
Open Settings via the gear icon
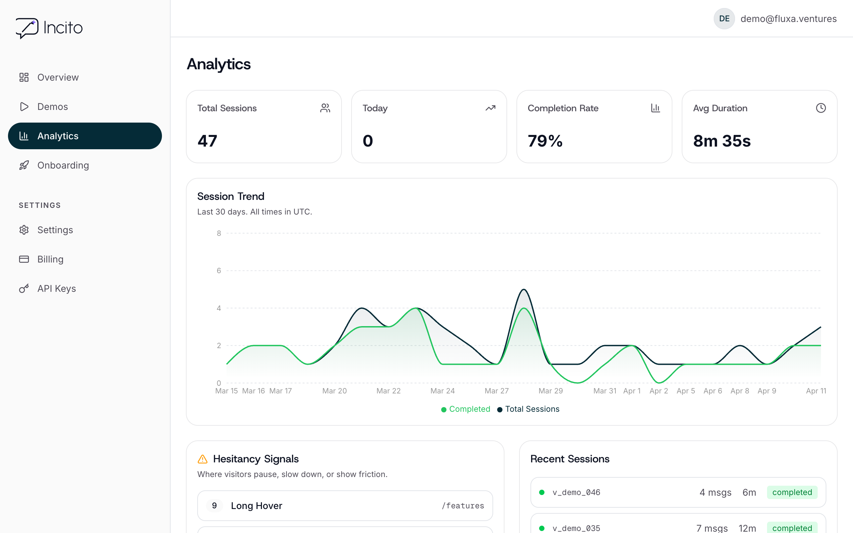pos(24,230)
